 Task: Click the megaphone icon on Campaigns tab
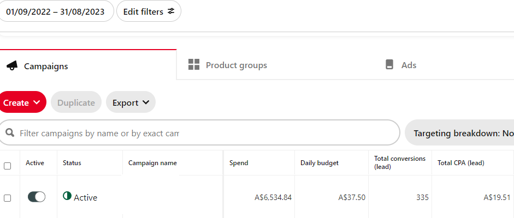(x=12, y=66)
